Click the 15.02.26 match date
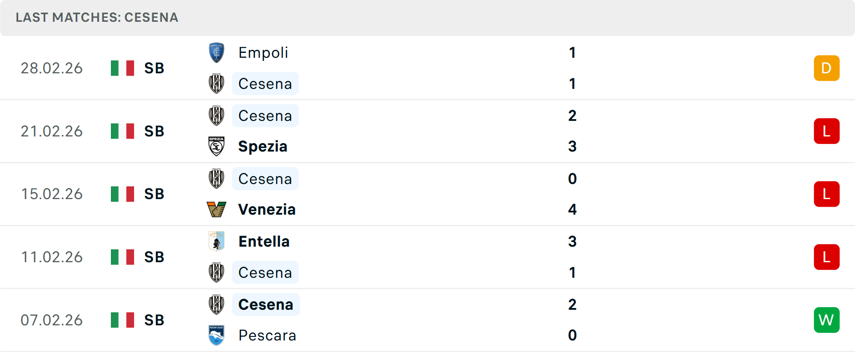Screen dimensions: 855x352 (52, 194)
